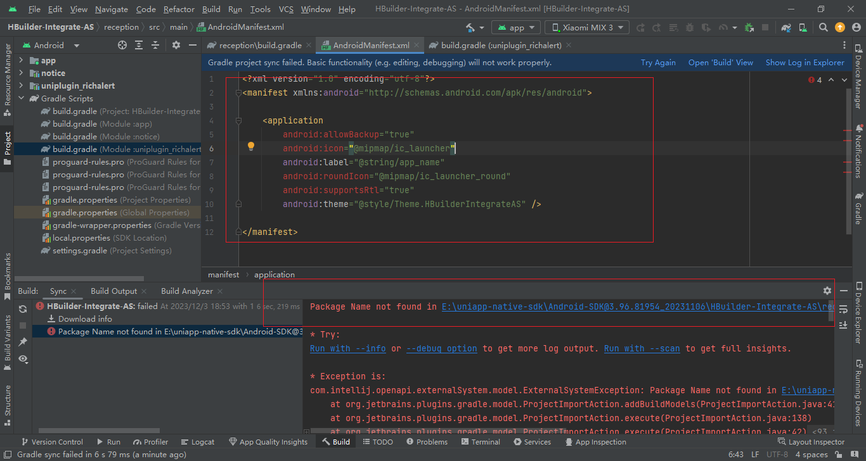This screenshot has height=461, width=866.
Task: Open the app run configuration dropdown
Action: click(516, 28)
